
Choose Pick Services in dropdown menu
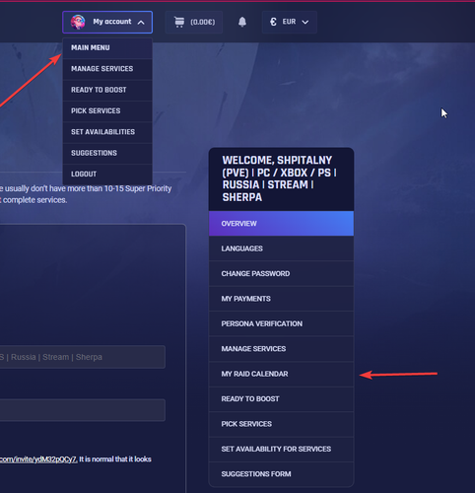[107, 111]
